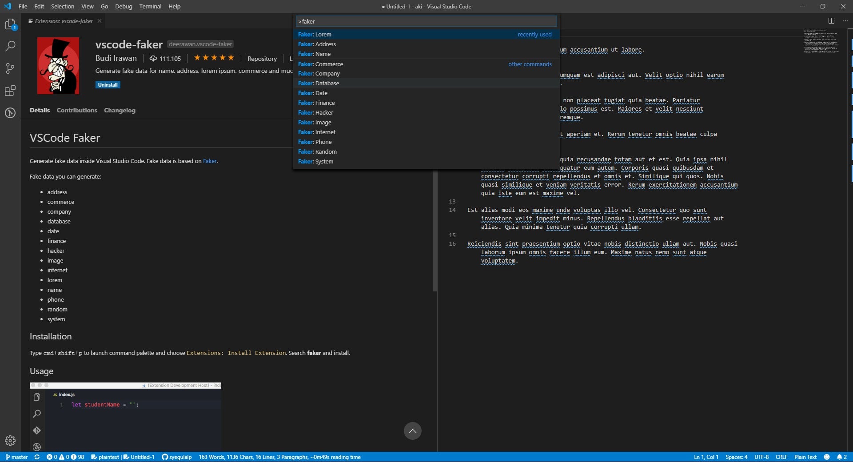Click the Budi Irawan publisher name
853x462 pixels.
pyautogui.click(x=116, y=58)
